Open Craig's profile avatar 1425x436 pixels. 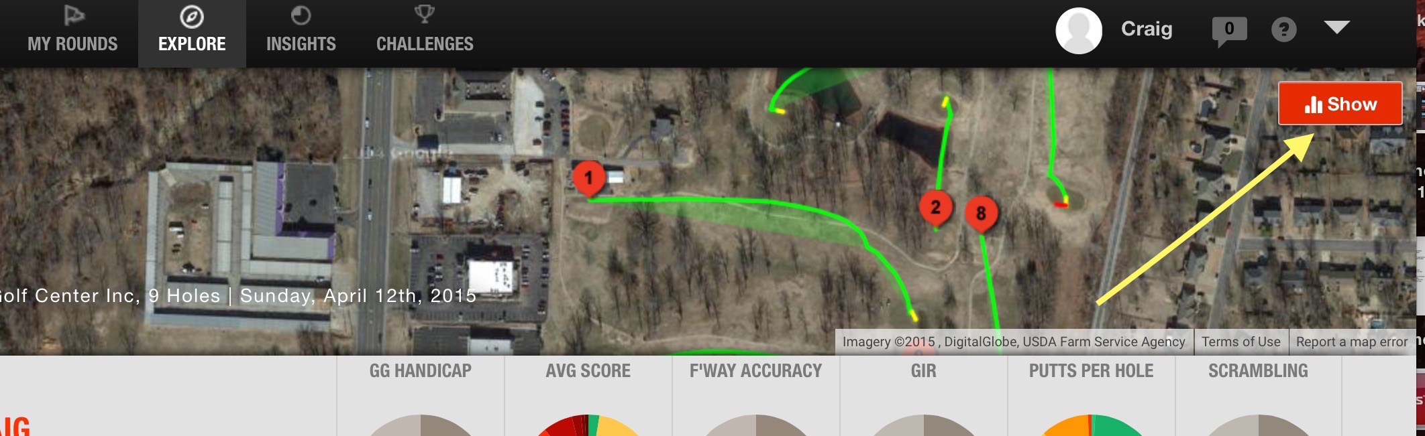(x=1079, y=31)
